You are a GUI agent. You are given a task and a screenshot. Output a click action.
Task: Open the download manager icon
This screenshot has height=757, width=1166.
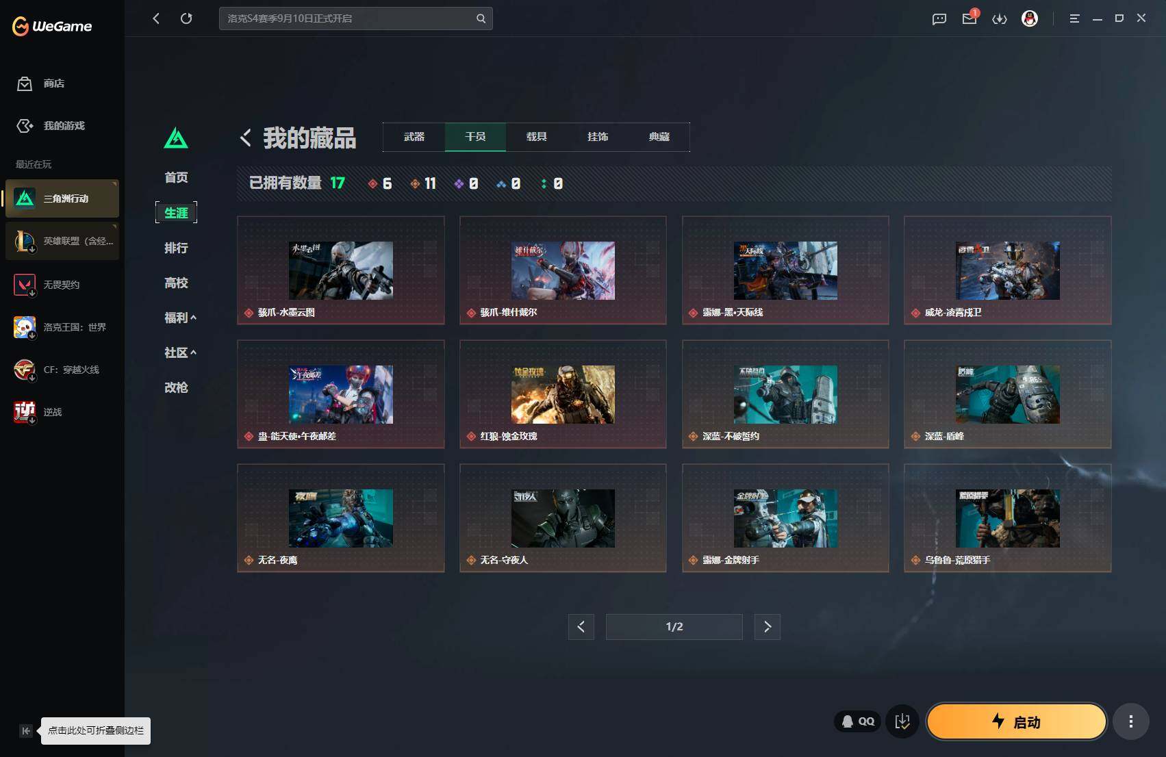click(x=1000, y=18)
